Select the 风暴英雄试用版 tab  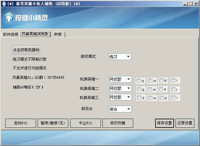35,34
